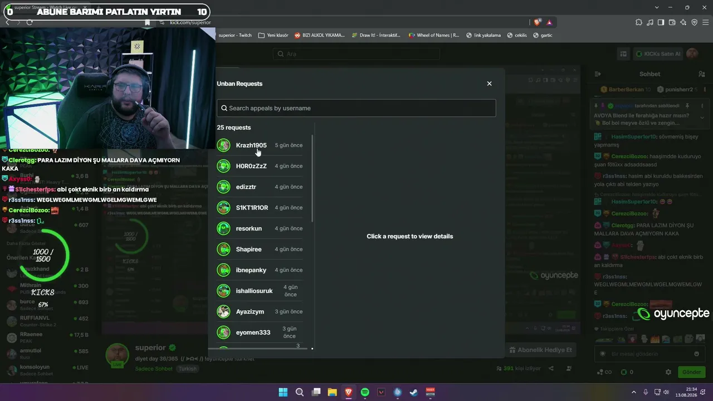Open File Explorer from the taskbar

pyautogui.click(x=332, y=392)
